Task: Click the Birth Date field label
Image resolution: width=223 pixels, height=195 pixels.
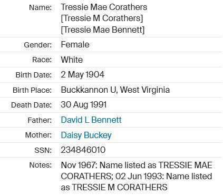Action: 34,75
